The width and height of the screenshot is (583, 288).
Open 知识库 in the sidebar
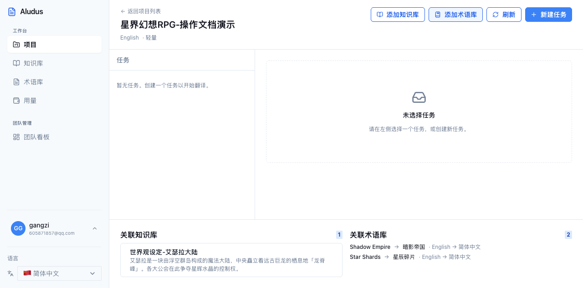click(54, 63)
